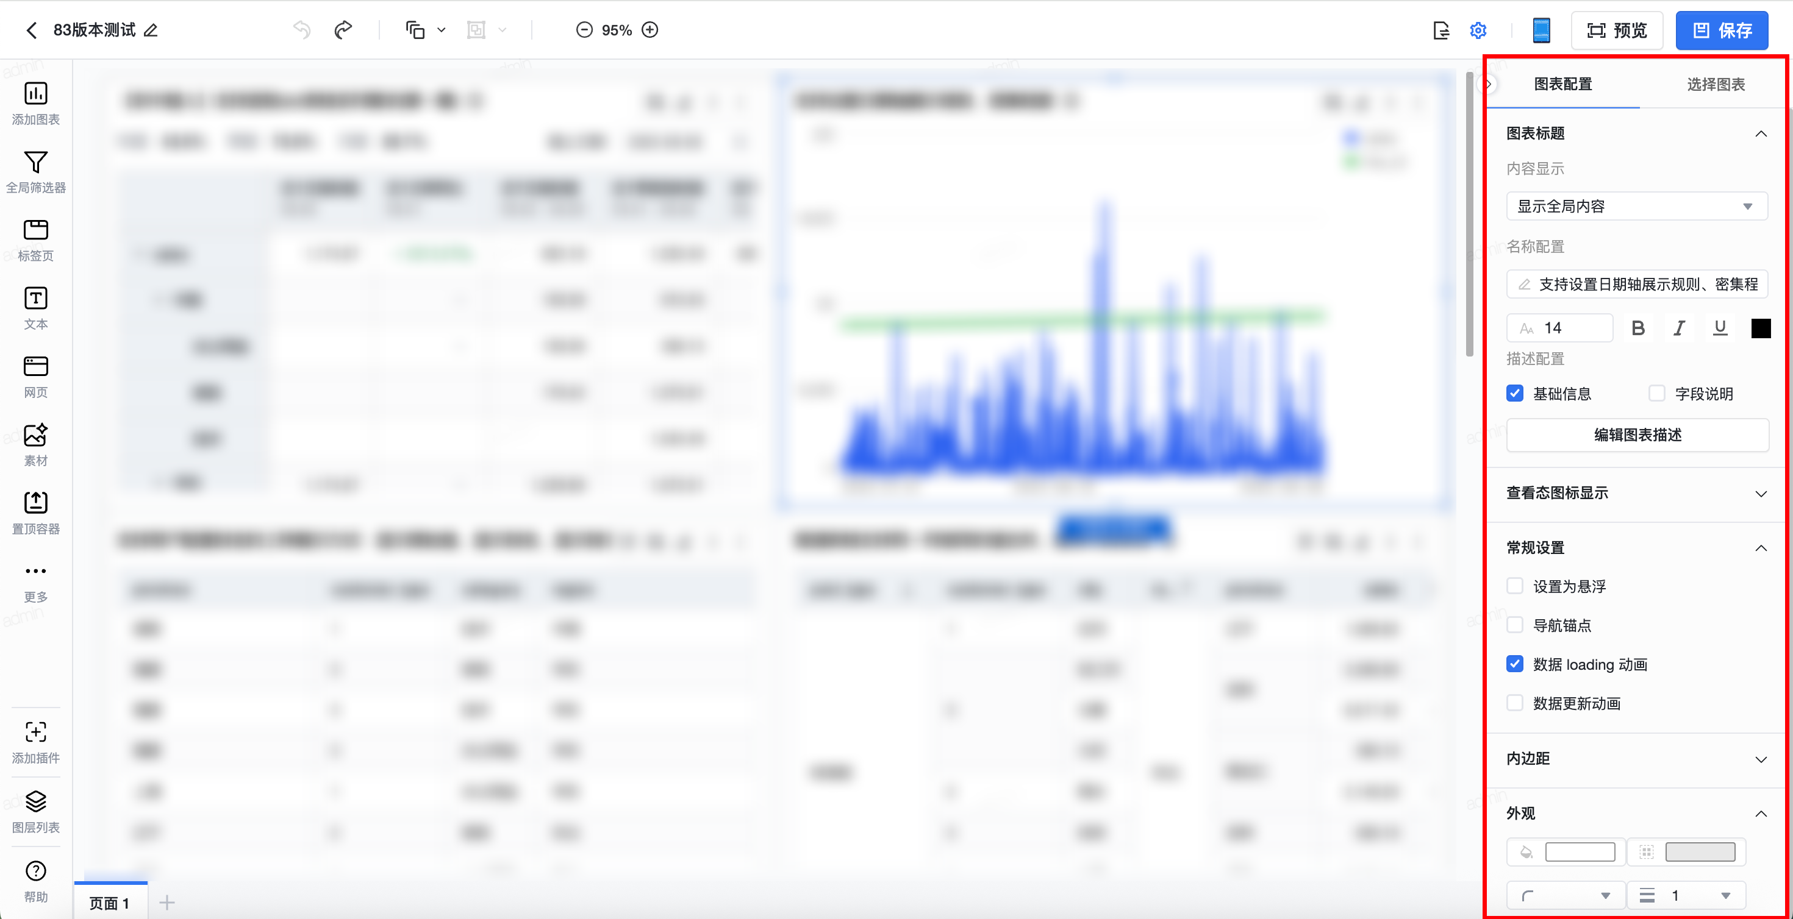Enable 设置为悬浮 checkbox

tap(1514, 586)
